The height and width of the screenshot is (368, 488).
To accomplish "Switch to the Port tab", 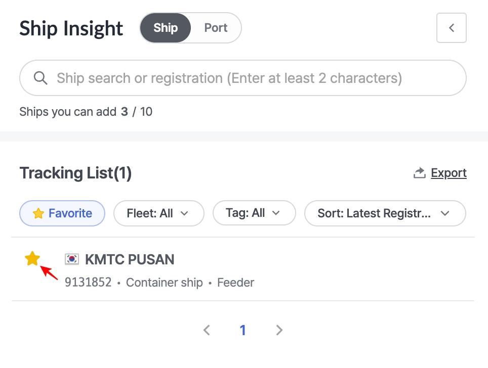I will (x=216, y=28).
